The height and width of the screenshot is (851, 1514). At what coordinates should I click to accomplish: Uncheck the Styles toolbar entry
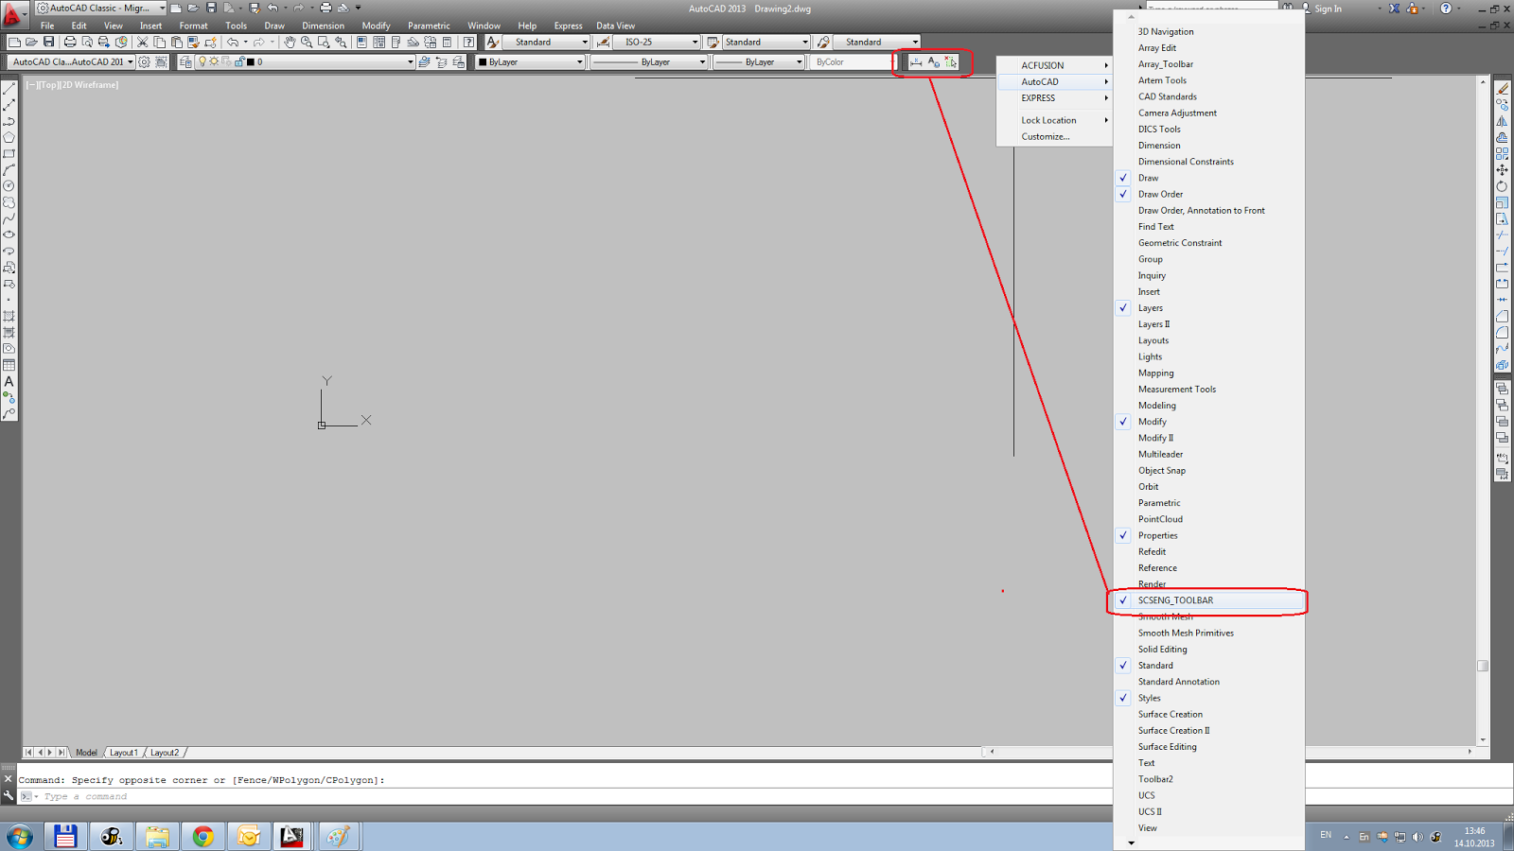1209,698
